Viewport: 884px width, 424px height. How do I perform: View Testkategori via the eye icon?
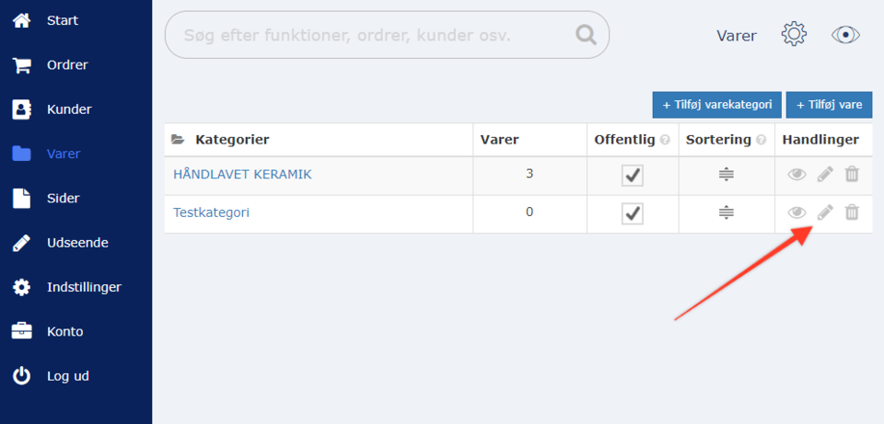(797, 212)
